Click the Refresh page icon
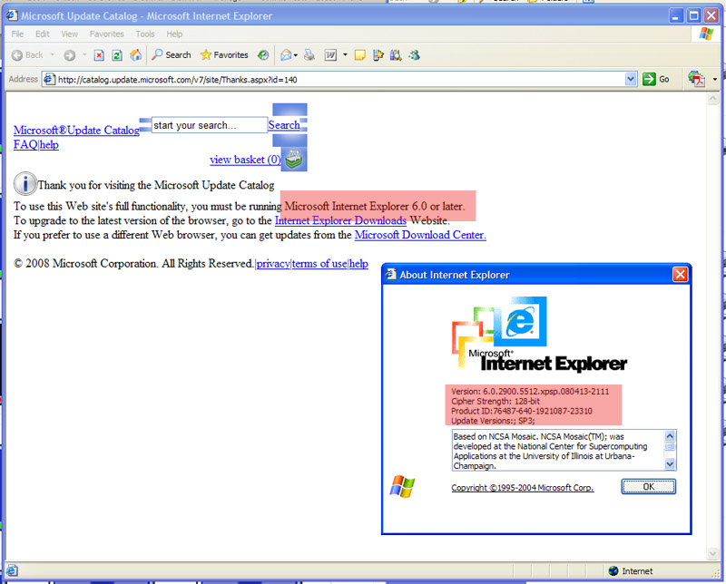 pos(117,55)
